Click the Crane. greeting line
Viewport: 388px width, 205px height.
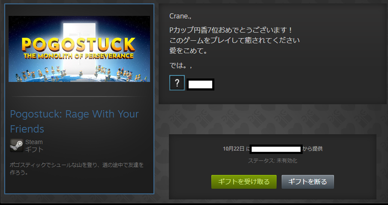[x=180, y=16]
